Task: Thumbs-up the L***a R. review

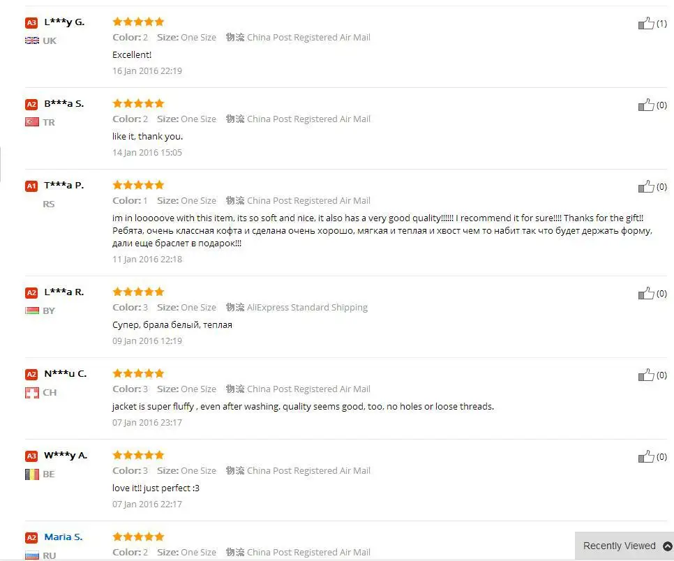Action: coord(645,293)
